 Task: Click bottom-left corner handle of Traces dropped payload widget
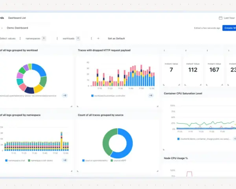77,106
